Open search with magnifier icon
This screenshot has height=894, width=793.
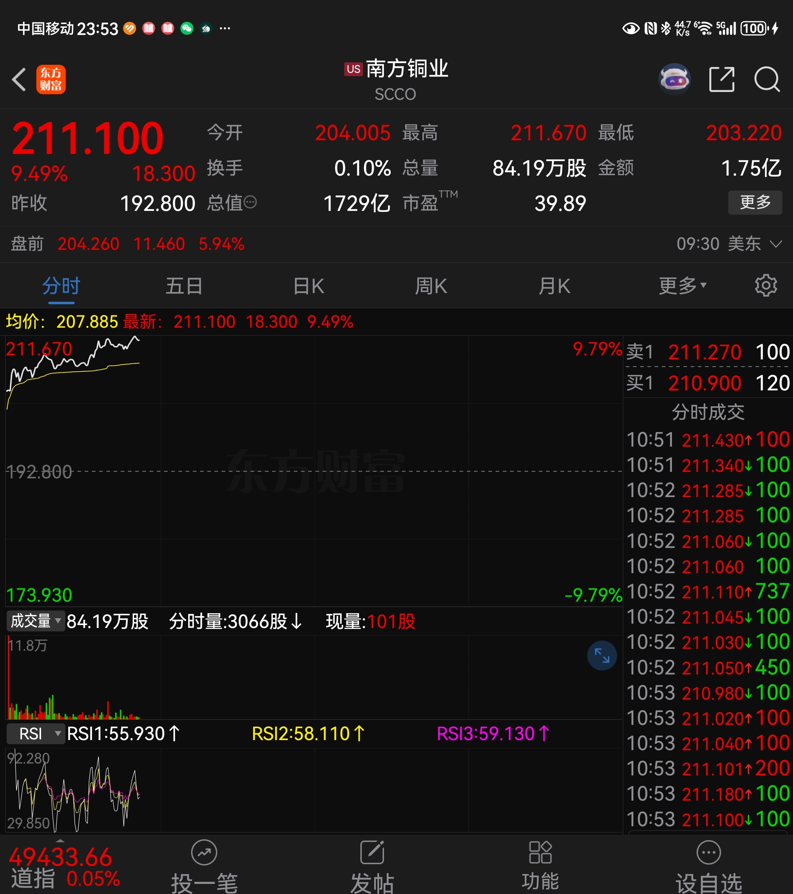tap(767, 80)
